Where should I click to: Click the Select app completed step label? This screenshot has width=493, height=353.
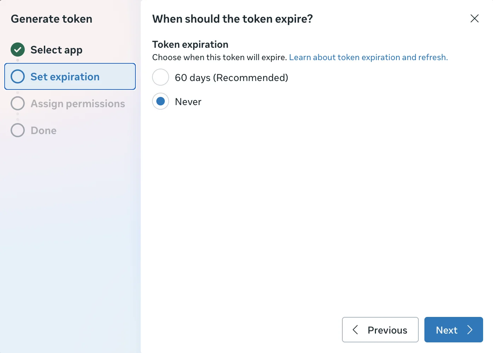pyautogui.click(x=57, y=50)
